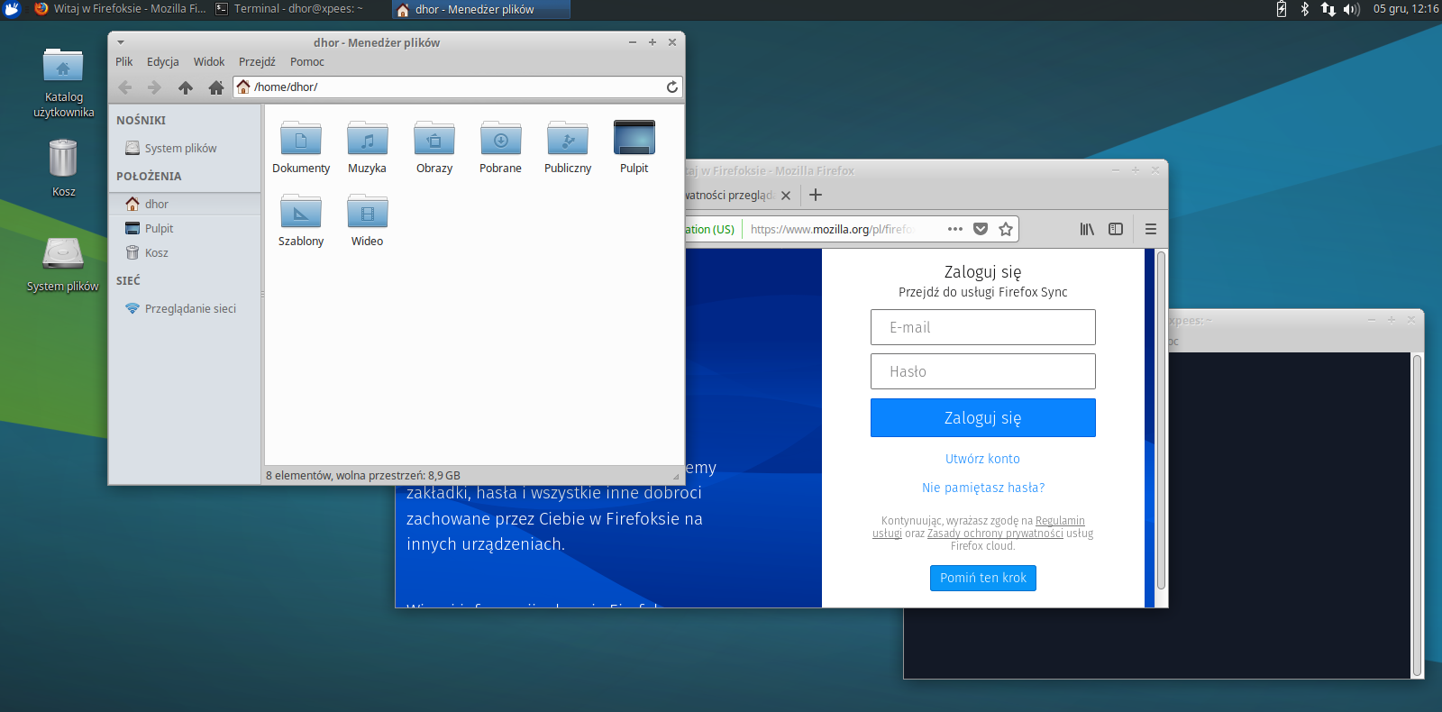Select System plików in sidebar
The height and width of the screenshot is (712, 1442).
coord(185,148)
